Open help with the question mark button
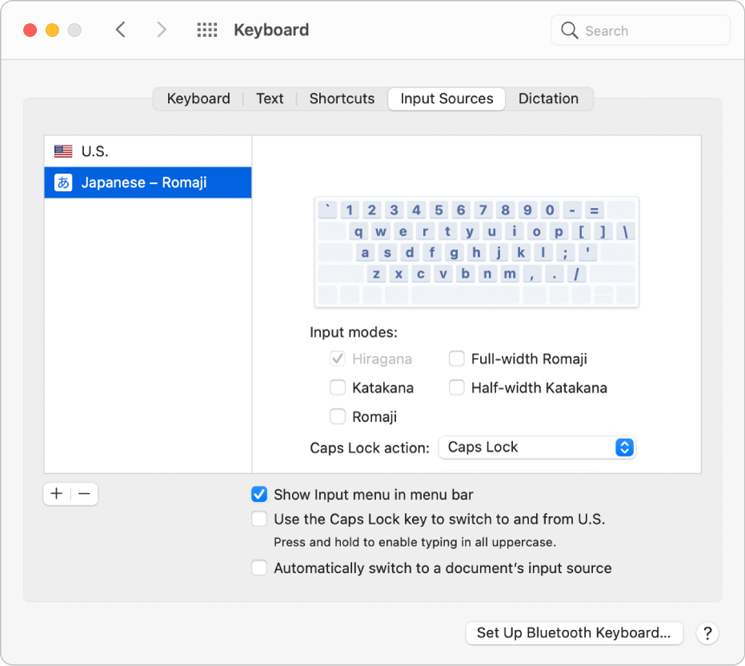 coord(707,633)
